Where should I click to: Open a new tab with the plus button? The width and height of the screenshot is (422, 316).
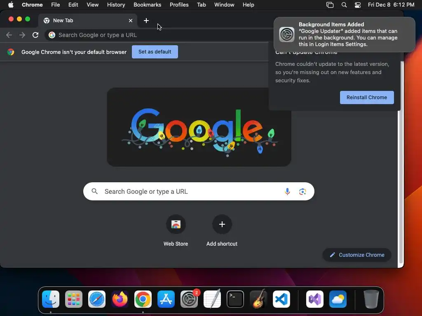tap(146, 21)
